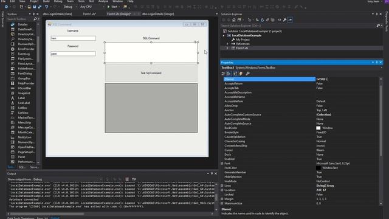
Task: Click the Password textbox on the form
Action: tap(73, 54)
